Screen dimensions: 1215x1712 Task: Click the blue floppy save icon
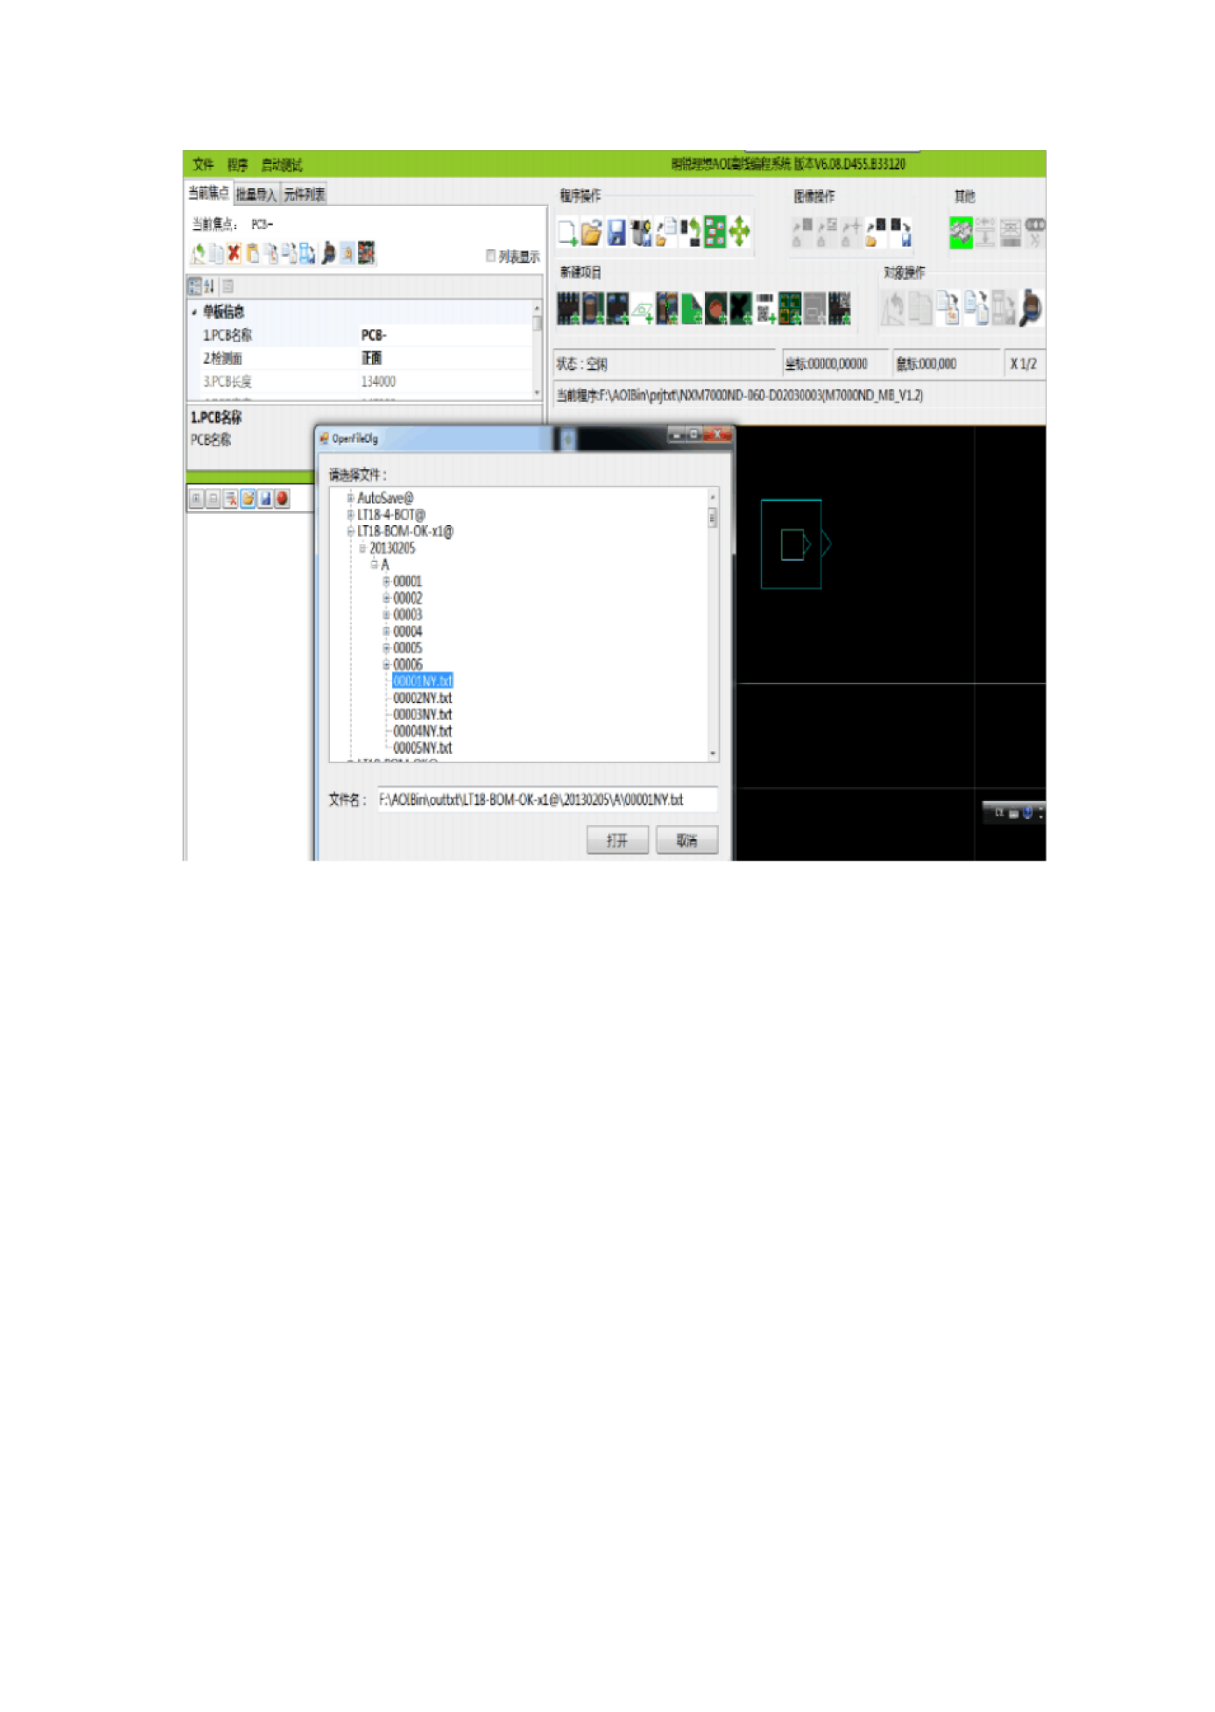(x=616, y=232)
